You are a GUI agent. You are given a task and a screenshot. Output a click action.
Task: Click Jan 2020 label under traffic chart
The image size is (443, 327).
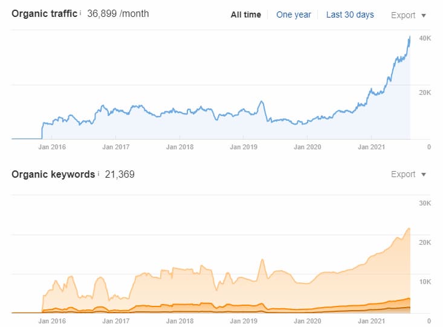point(307,147)
